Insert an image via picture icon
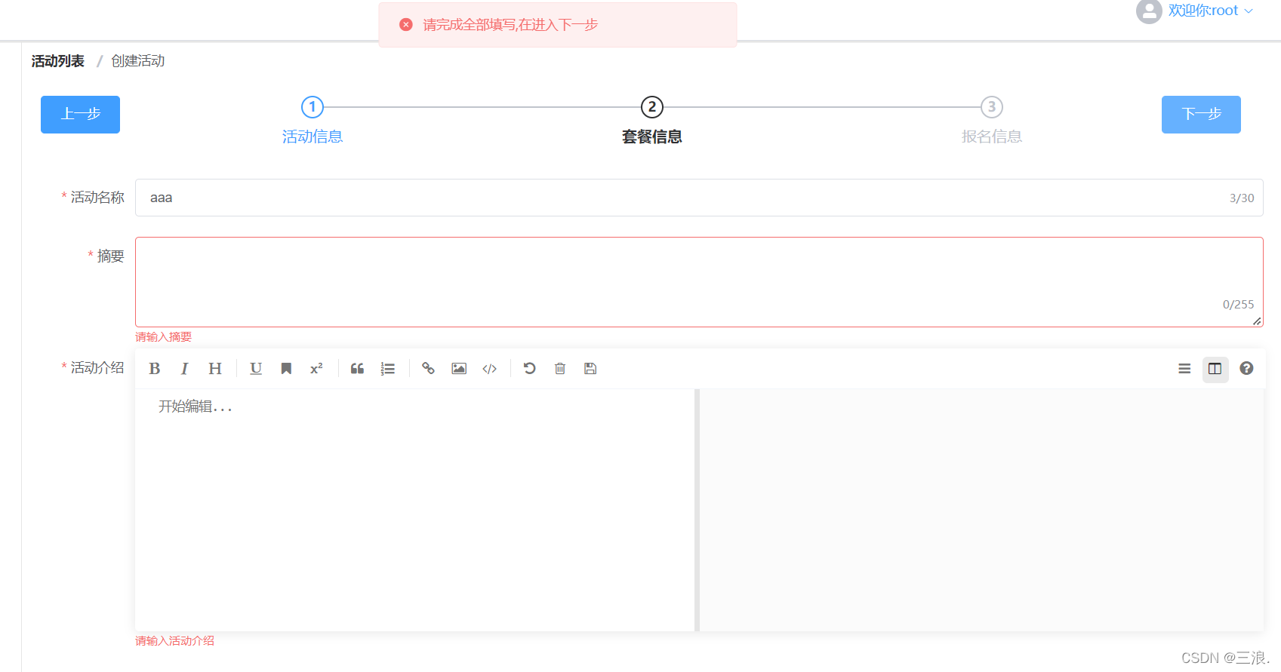This screenshot has height=672, width=1281. click(459, 368)
